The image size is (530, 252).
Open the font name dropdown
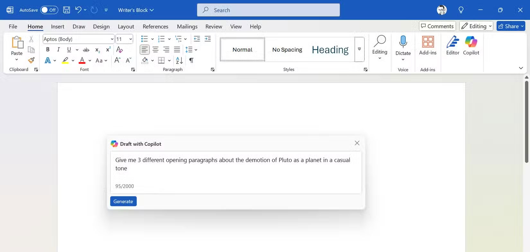coord(112,39)
